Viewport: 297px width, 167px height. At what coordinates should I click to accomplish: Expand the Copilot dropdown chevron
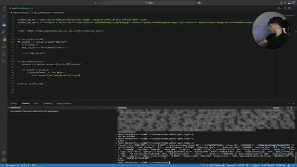[201, 3]
